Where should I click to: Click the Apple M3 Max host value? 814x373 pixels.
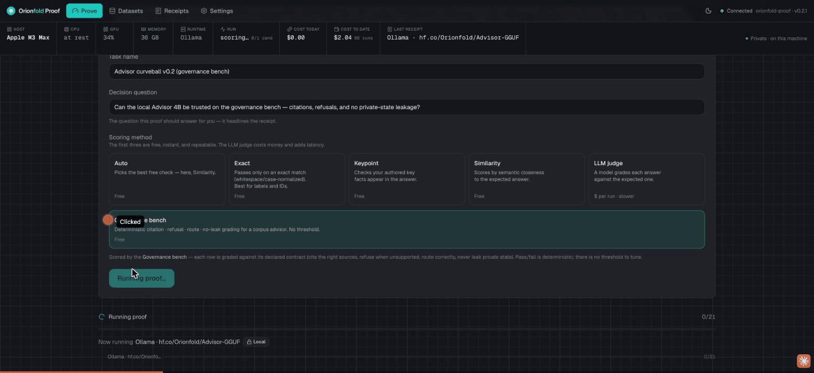(28, 37)
